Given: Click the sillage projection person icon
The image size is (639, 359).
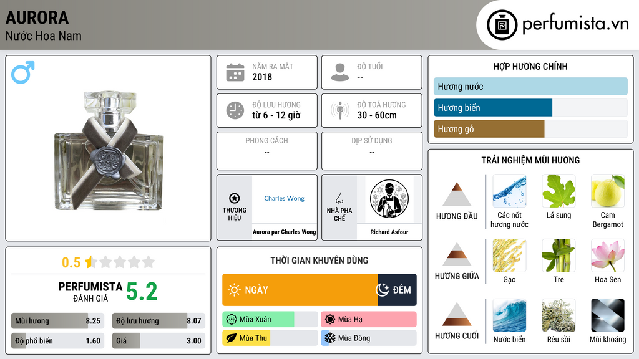Looking at the screenshot, I should click(340, 110).
